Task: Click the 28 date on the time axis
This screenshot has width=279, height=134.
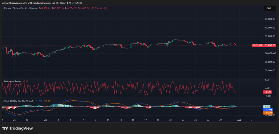Action: click(27, 120)
